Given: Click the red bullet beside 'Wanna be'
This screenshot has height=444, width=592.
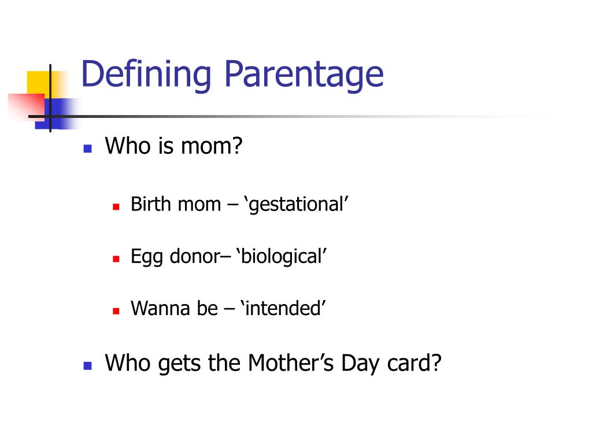Looking at the screenshot, I should point(116,310).
